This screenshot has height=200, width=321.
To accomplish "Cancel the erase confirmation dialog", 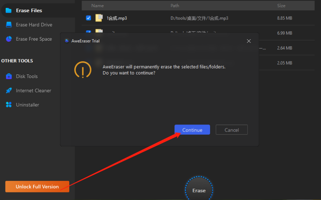I will (232, 129).
